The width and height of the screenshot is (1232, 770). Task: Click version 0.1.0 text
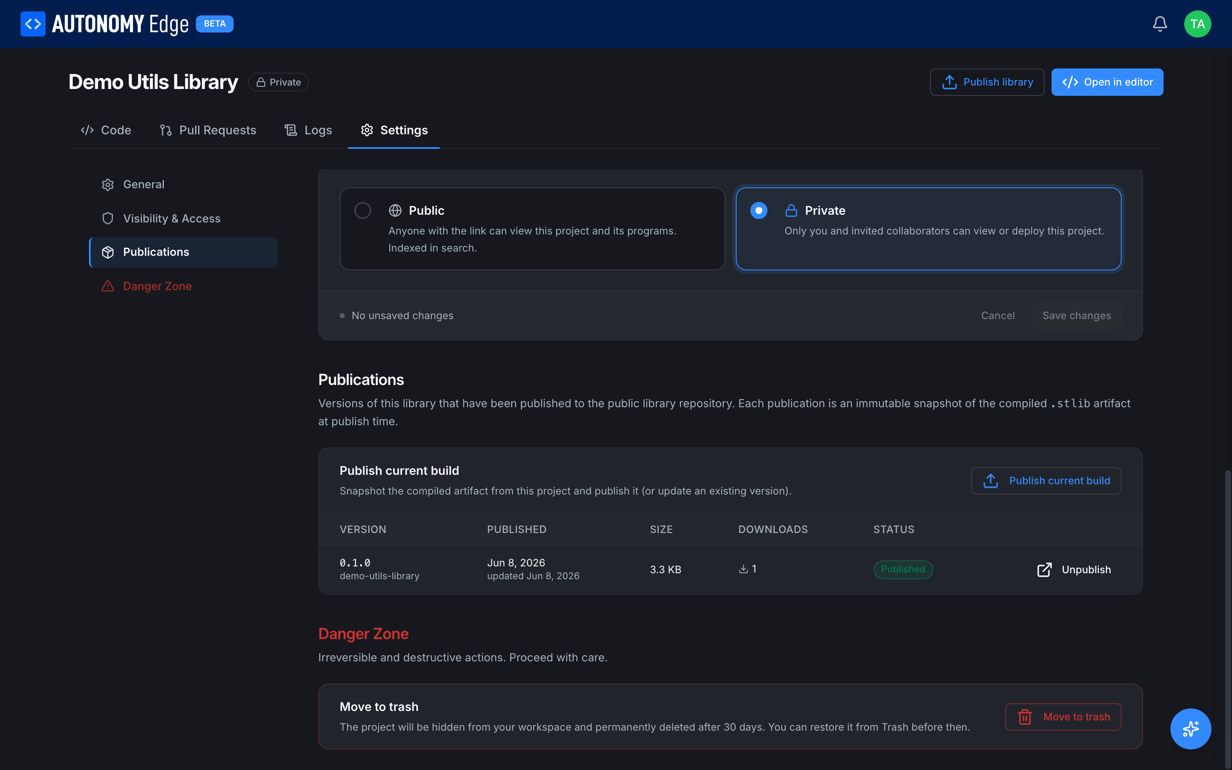coord(355,563)
